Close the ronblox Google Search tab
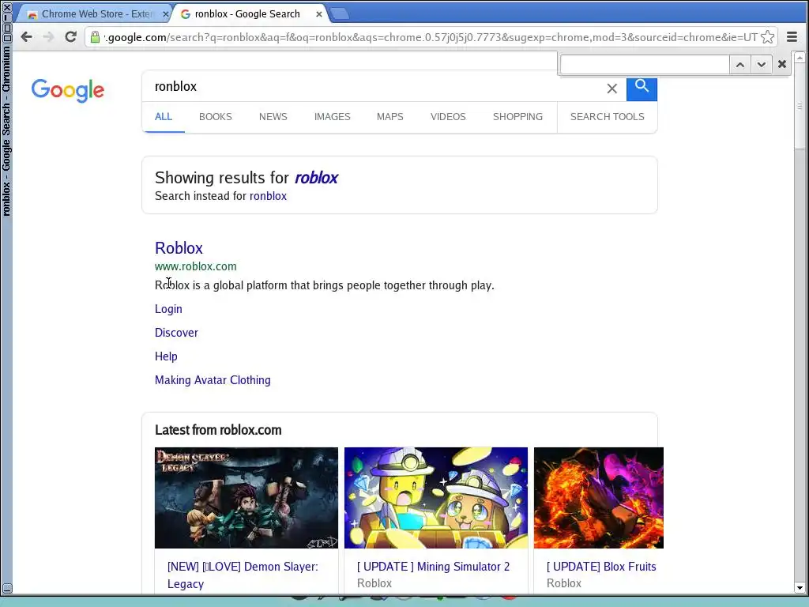809x607 pixels. click(x=319, y=14)
